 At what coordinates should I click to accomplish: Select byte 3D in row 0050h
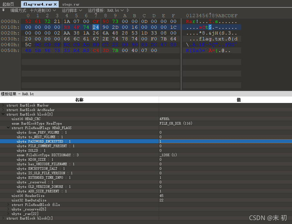click(x=106, y=50)
